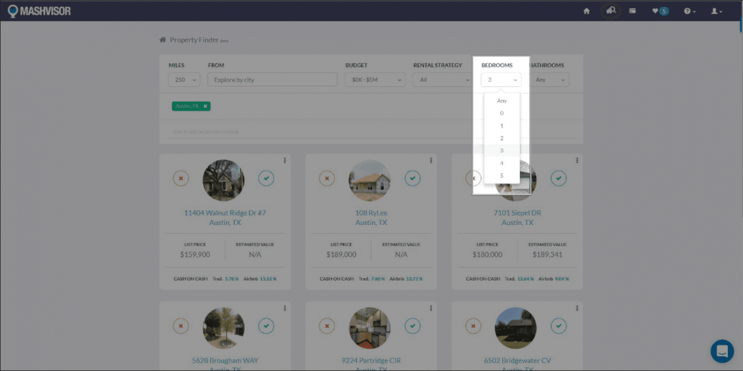Open the user account profile menu
743x371 pixels.
(x=716, y=11)
